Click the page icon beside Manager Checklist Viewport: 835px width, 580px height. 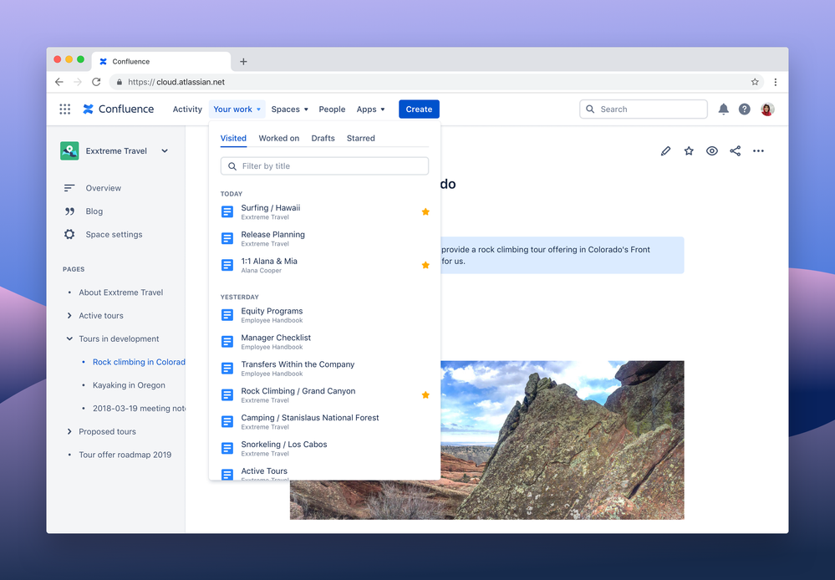(x=227, y=341)
